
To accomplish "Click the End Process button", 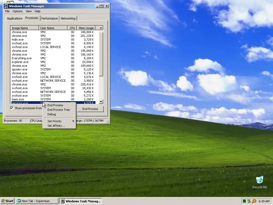I will point(90,109).
